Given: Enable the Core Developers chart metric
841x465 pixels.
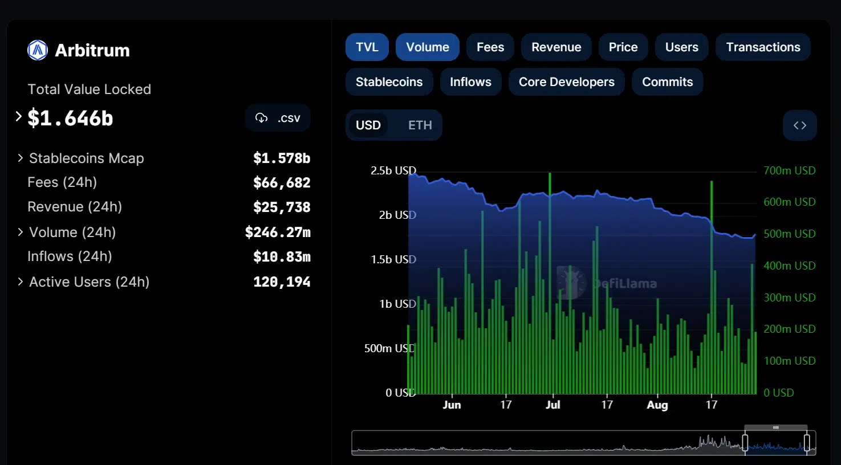Looking at the screenshot, I should click(567, 82).
